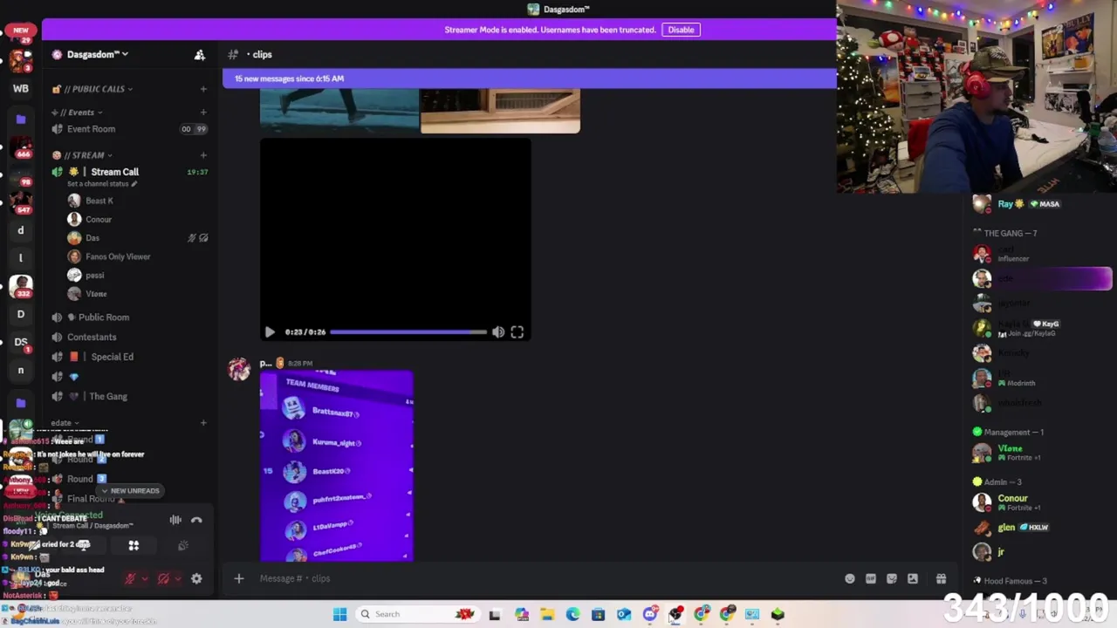Open noise suppression waveform icon

click(x=175, y=520)
